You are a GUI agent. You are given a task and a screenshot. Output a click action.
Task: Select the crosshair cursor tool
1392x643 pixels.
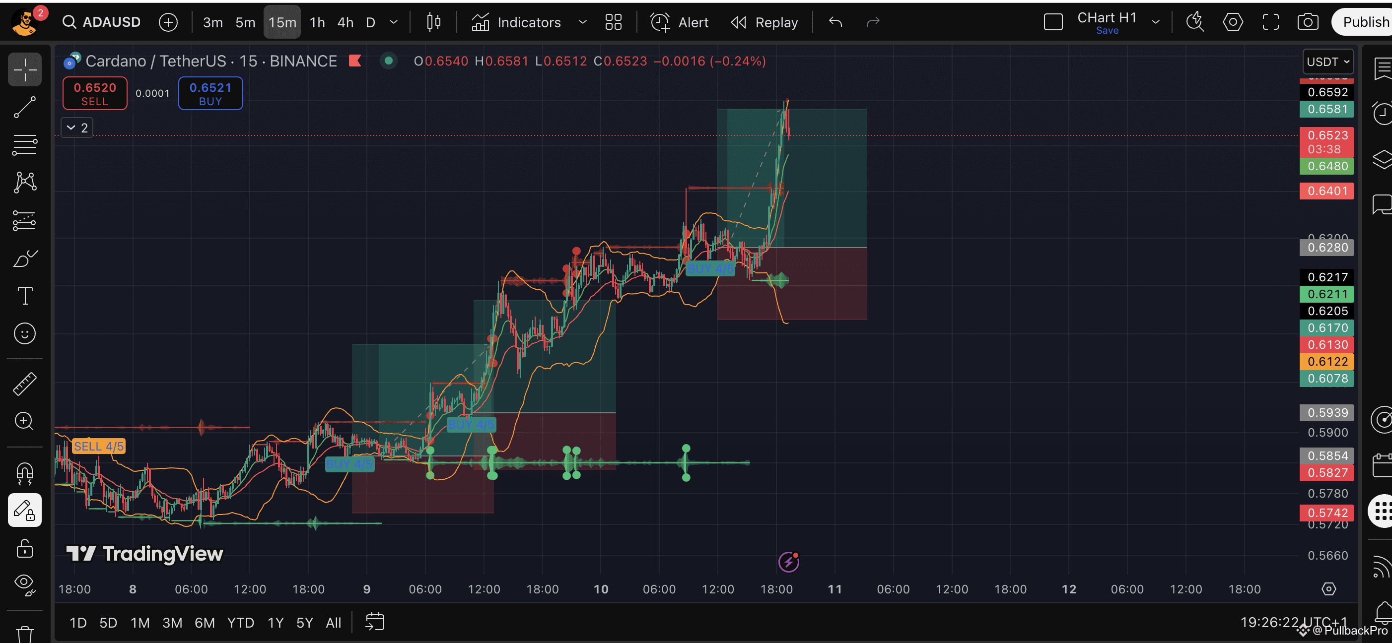(x=25, y=69)
